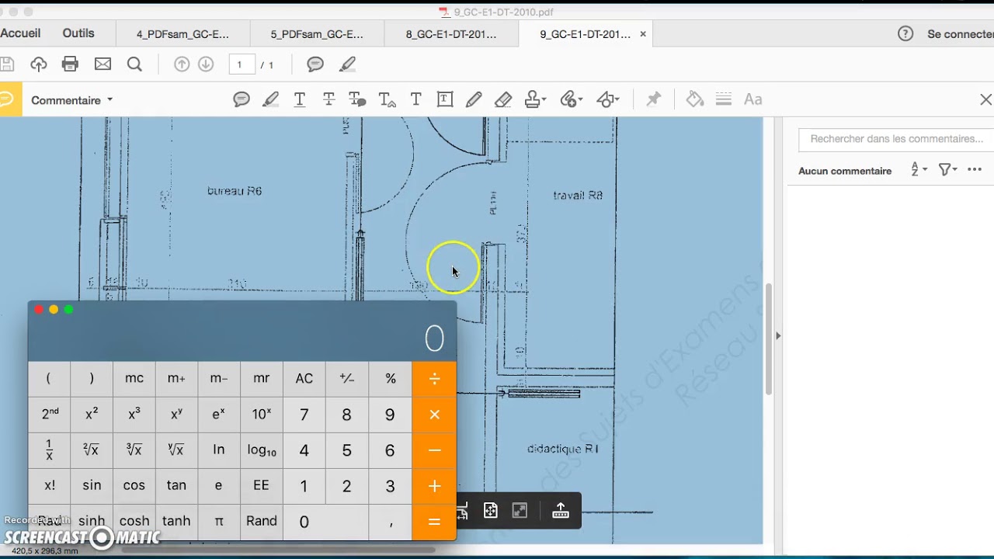Image resolution: width=994 pixels, height=559 pixels.
Task: Open the Commentaire dropdown
Action: click(72, 100)
